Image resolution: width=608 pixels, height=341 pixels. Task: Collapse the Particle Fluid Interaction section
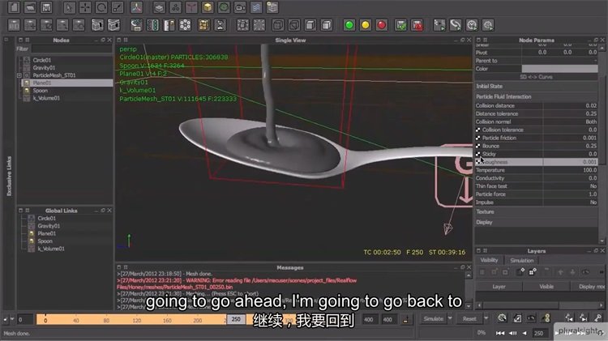536,96
